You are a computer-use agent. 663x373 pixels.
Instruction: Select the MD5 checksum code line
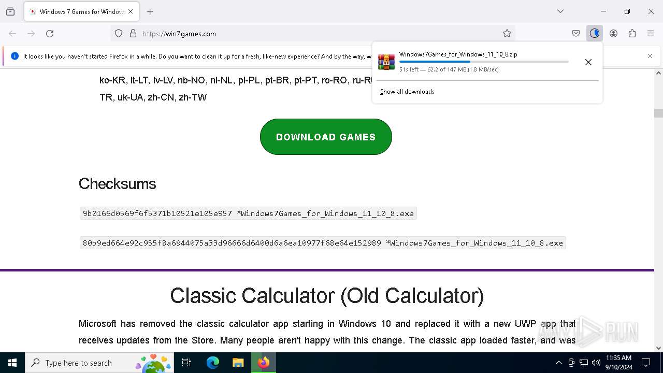(x=248, y=213)
